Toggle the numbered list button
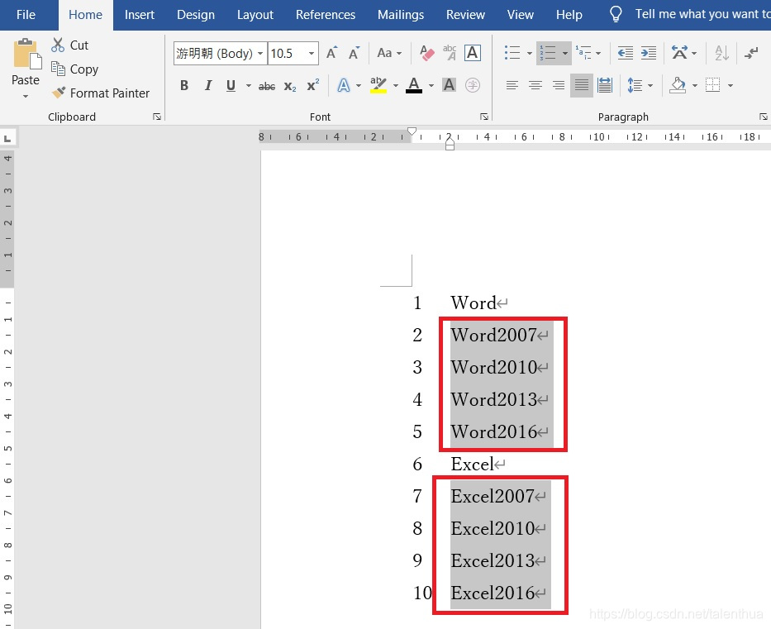This screenshot has height=629, width=771. click(548, 53)
